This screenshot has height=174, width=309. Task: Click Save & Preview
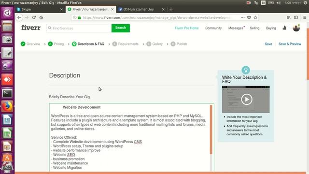[x=290, y=44]
